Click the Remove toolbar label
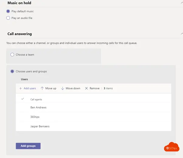Viewport: 183px width, 158px height. coord(95,88)
